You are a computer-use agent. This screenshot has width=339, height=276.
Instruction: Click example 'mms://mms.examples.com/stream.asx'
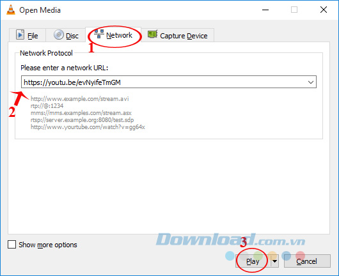coord(81,113)
